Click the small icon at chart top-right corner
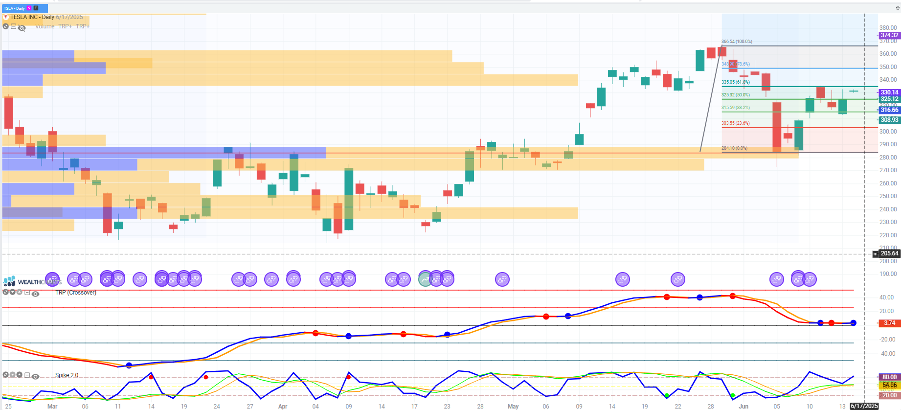The height and width of the screenshot is (410, 901). 897,8
